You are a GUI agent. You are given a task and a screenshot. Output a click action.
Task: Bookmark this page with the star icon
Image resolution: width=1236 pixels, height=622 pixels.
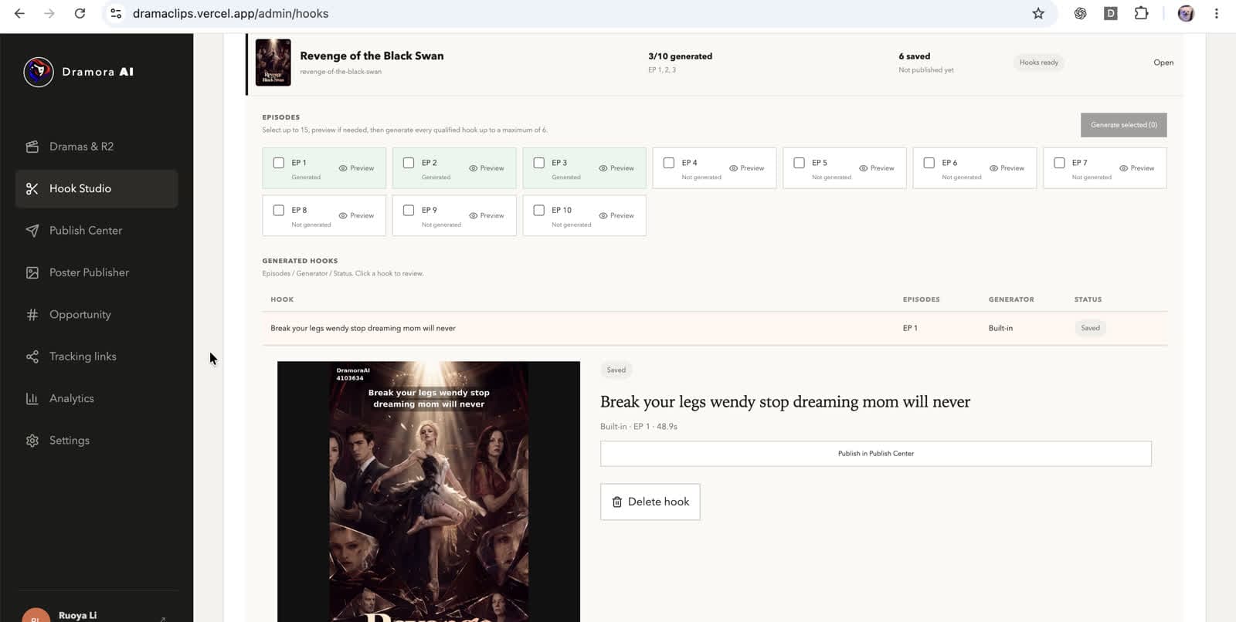tap(1038, 13)
